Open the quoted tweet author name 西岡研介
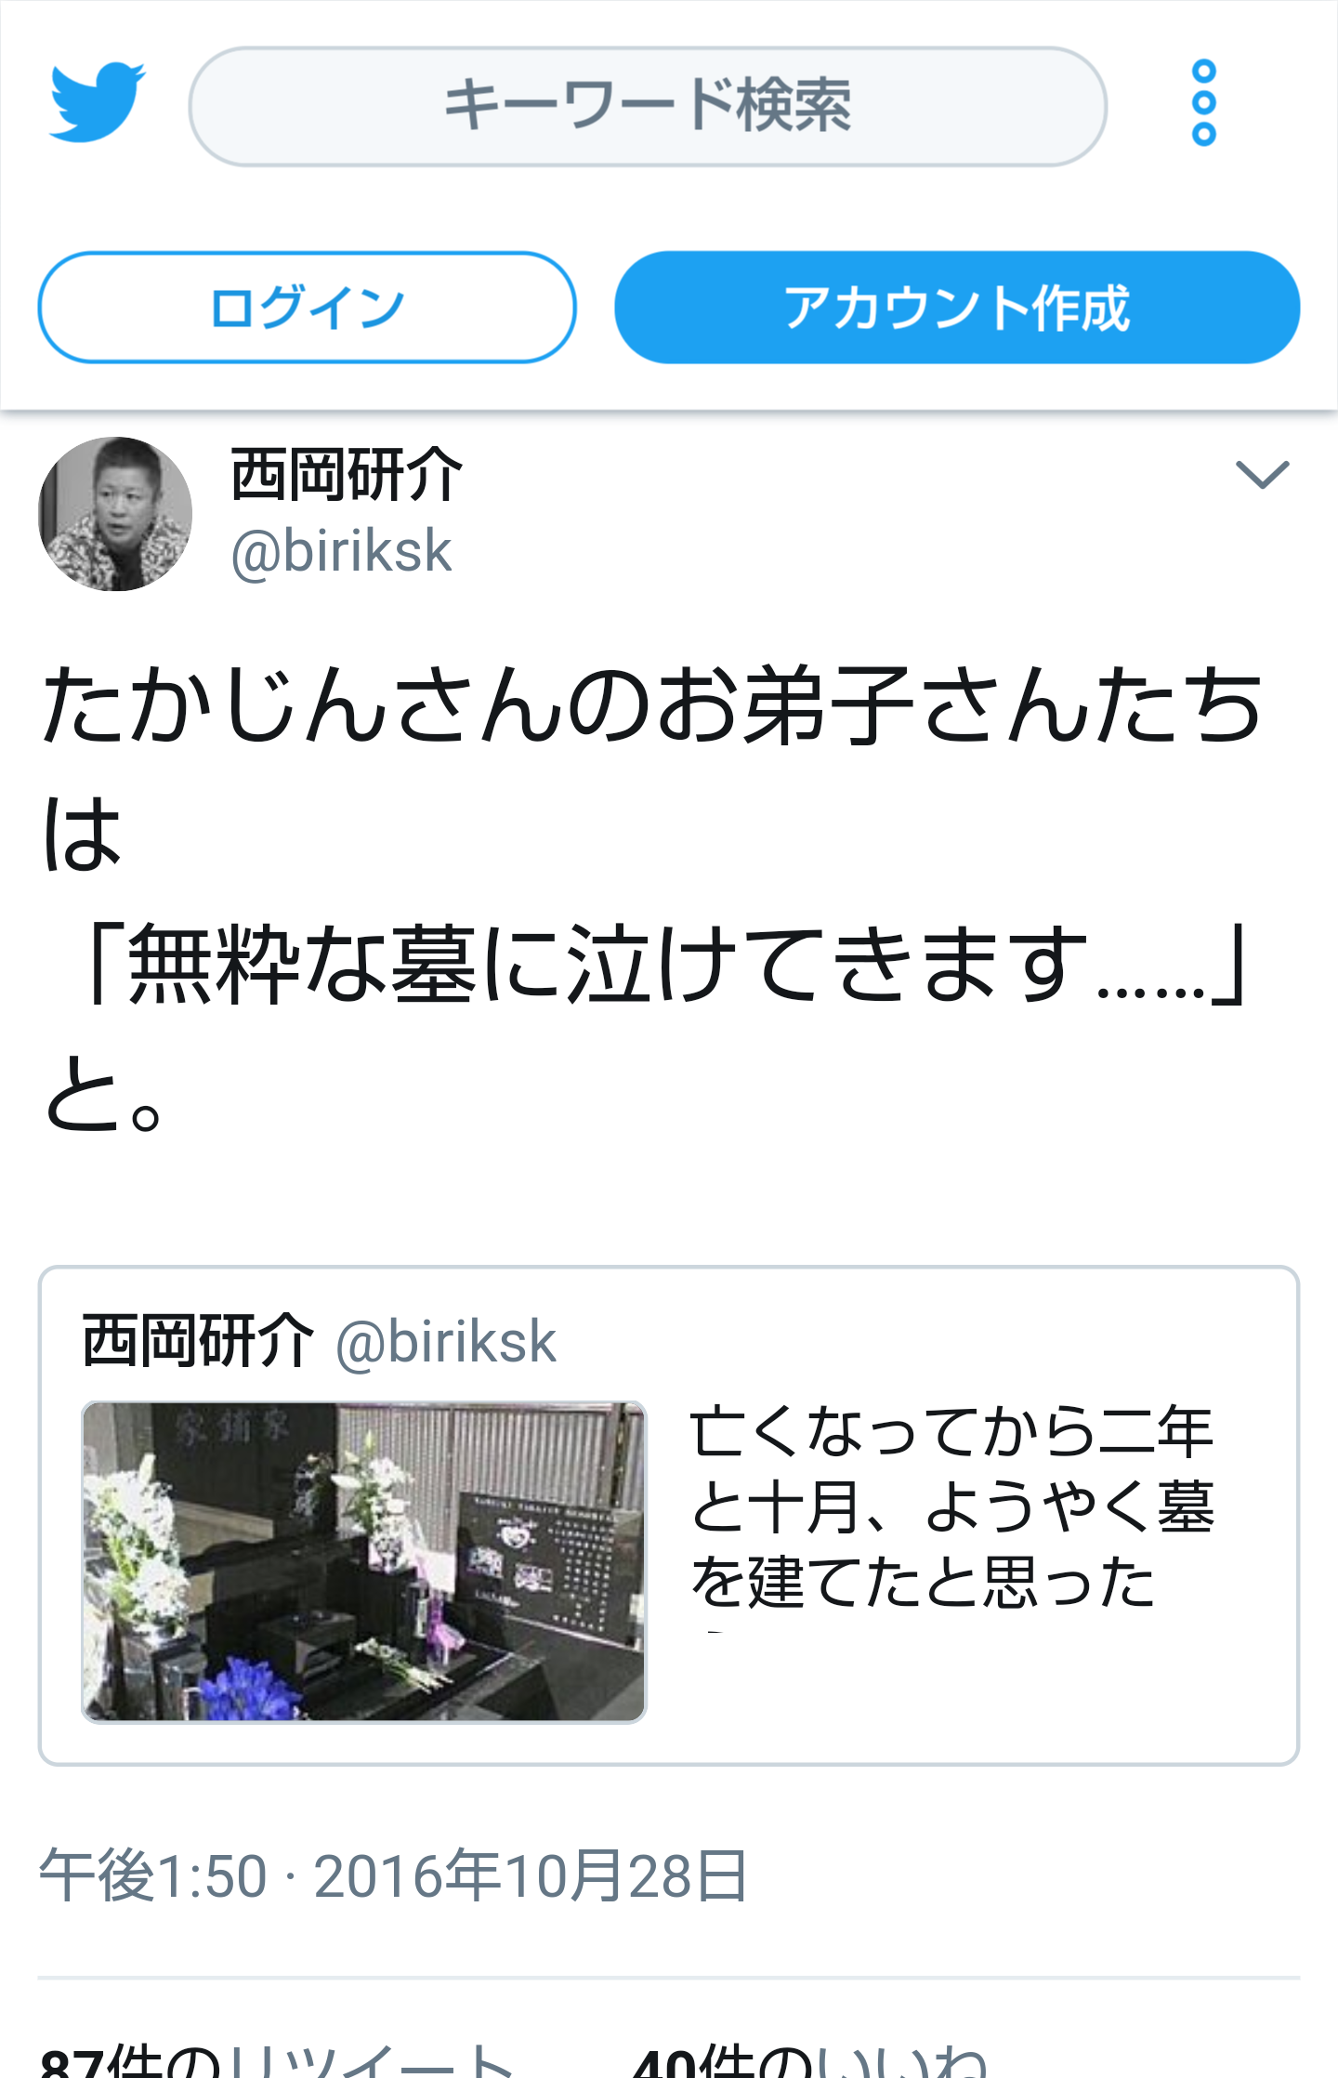 (198, 1342)
